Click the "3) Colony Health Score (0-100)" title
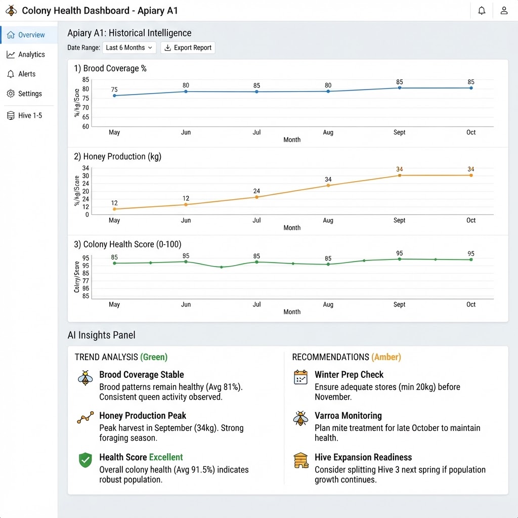This screenshot has height=518, width=518. point(127,244)
